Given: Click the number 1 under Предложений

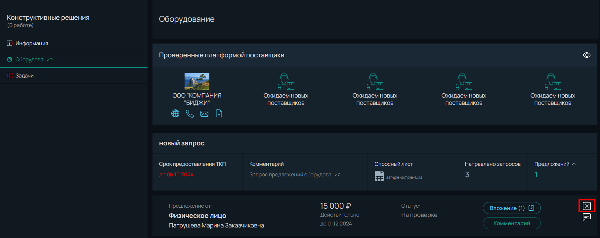Looking at the screenshot, I should [536, 175].
